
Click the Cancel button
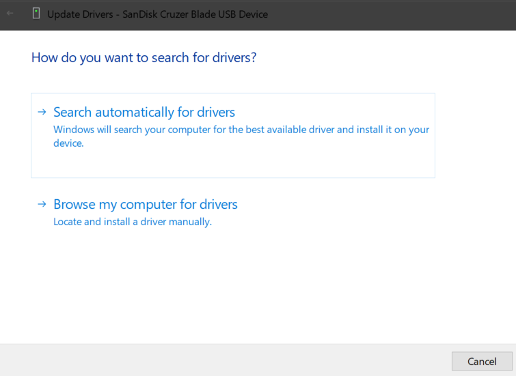click(x=482, y=361)
